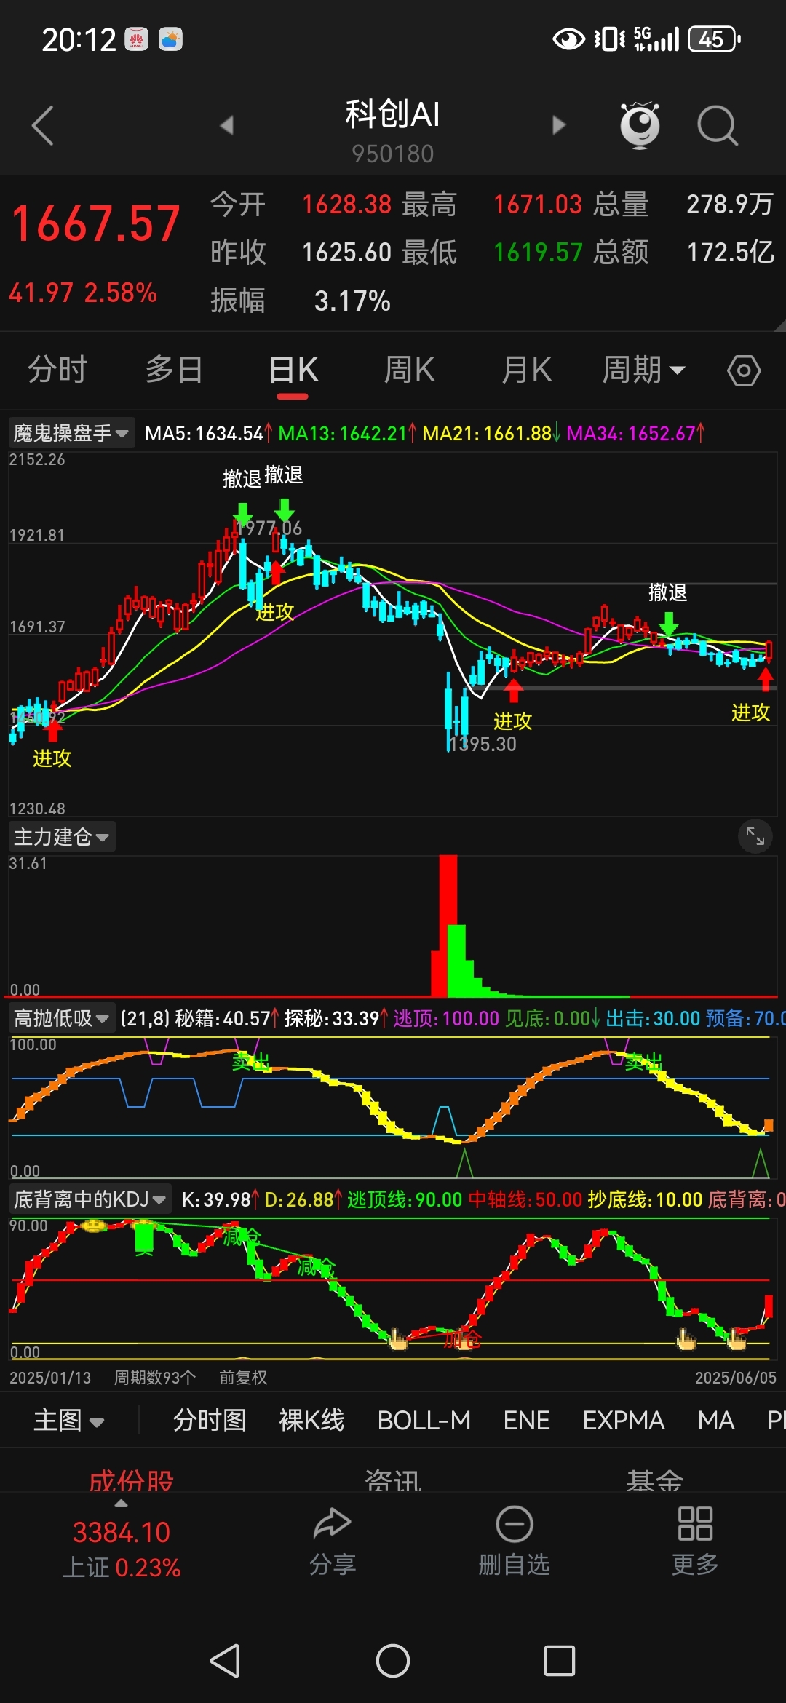
Task: Select the EXPMA indicator
Action: pyautogui.click(x=624, y=1420)
